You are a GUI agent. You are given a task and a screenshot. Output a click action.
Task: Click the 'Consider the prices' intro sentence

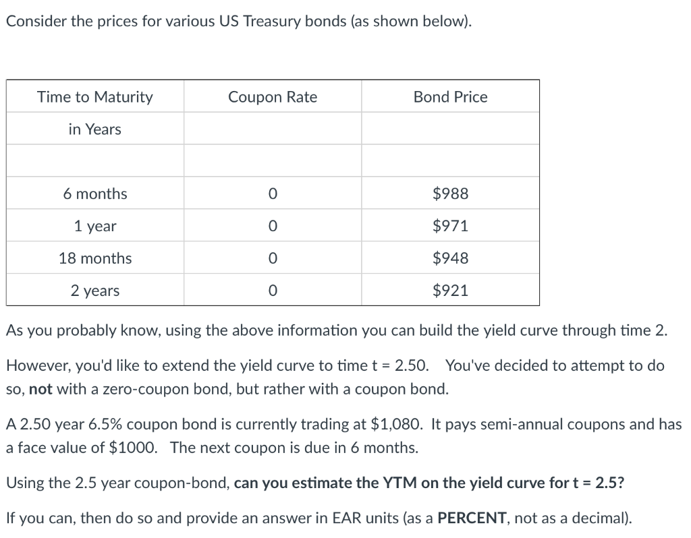(x=239, y=21)
